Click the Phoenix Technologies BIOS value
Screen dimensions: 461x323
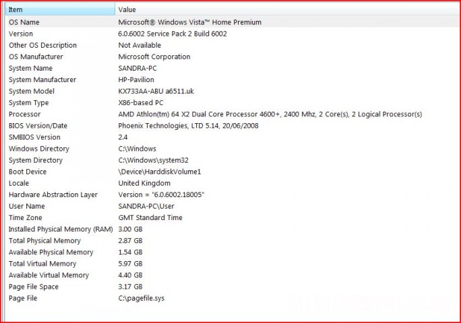click(188, 126)
